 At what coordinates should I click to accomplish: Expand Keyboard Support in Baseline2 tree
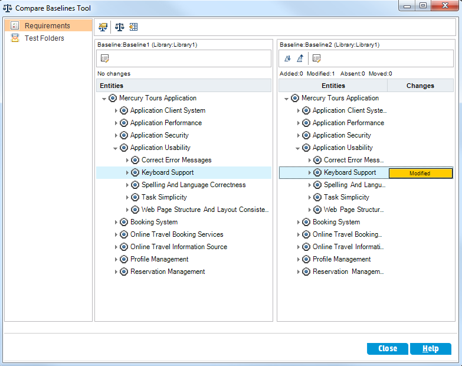(x=309, y=173)
